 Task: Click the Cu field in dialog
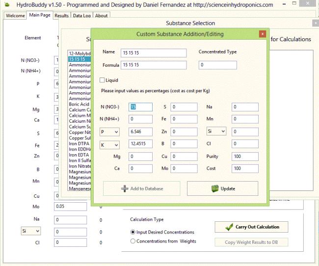184,157
